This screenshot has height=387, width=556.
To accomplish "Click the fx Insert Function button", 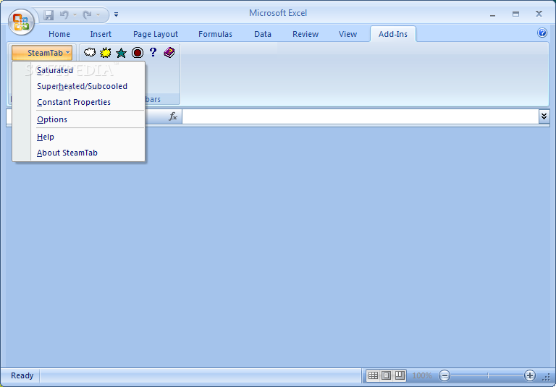I will tap(173, 116).
